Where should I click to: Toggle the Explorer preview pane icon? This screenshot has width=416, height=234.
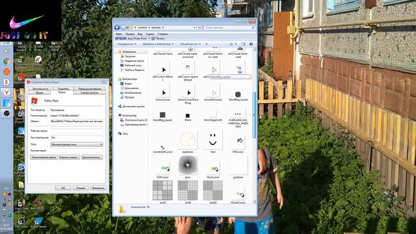(x=243, y=44)
